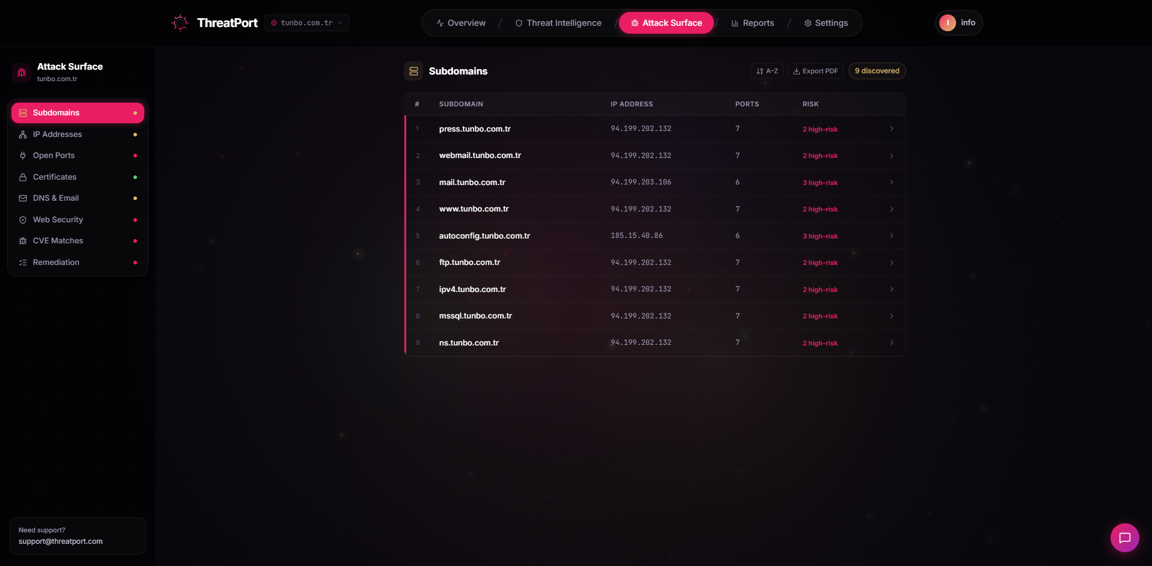Expand the mssql.tunbo.com.tr row chevron
1152x566 pixels.
(x=891, y=316)
